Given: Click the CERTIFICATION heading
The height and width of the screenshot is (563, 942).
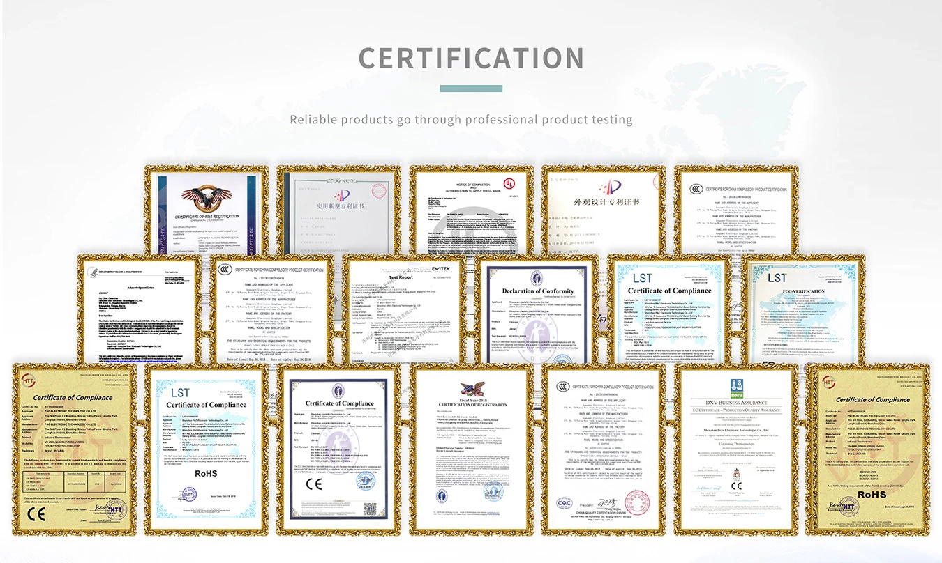Looking at the screenshot, I should tap(471, 59).
